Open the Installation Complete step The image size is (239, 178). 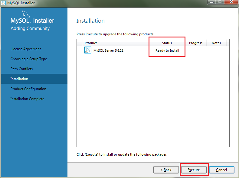(x=27, y=99)
